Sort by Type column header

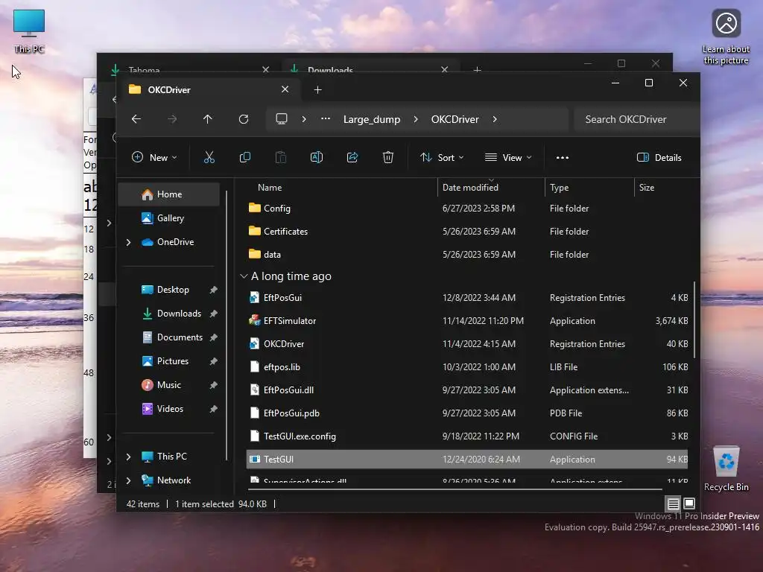(589, 187)
